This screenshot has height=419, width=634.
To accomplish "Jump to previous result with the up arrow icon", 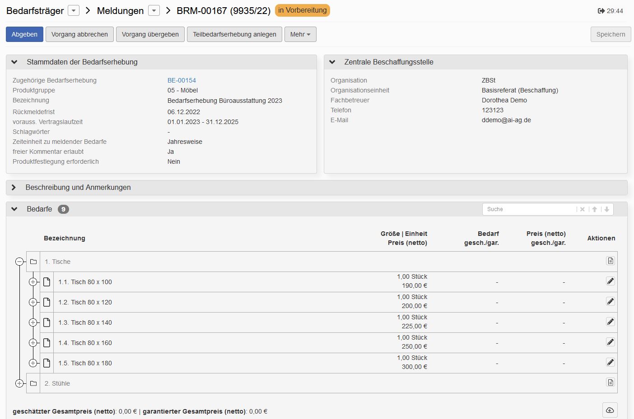I will [x=595, y=209].
